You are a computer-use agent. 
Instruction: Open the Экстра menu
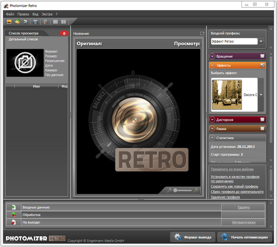pos(47,14)
